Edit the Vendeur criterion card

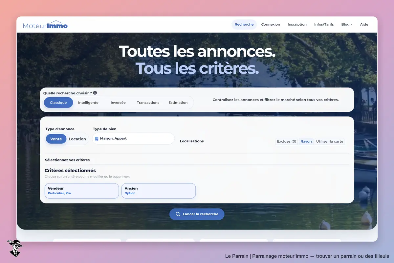coord(82,191)
